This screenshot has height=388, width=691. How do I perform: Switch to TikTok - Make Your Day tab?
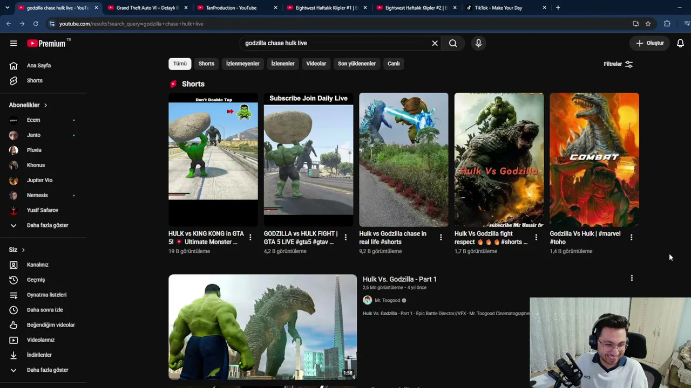pos(505,8)
